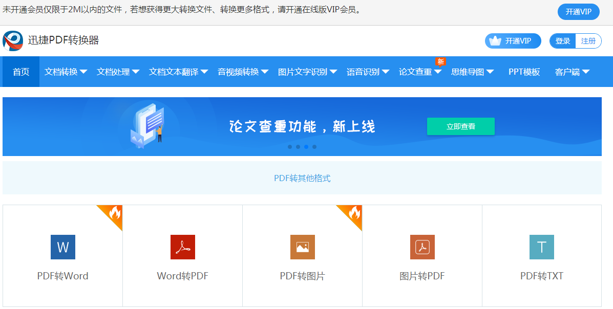Switch to the 首页 tab
The width and height of the screenshot is (613, 309).
coord(20,72)
